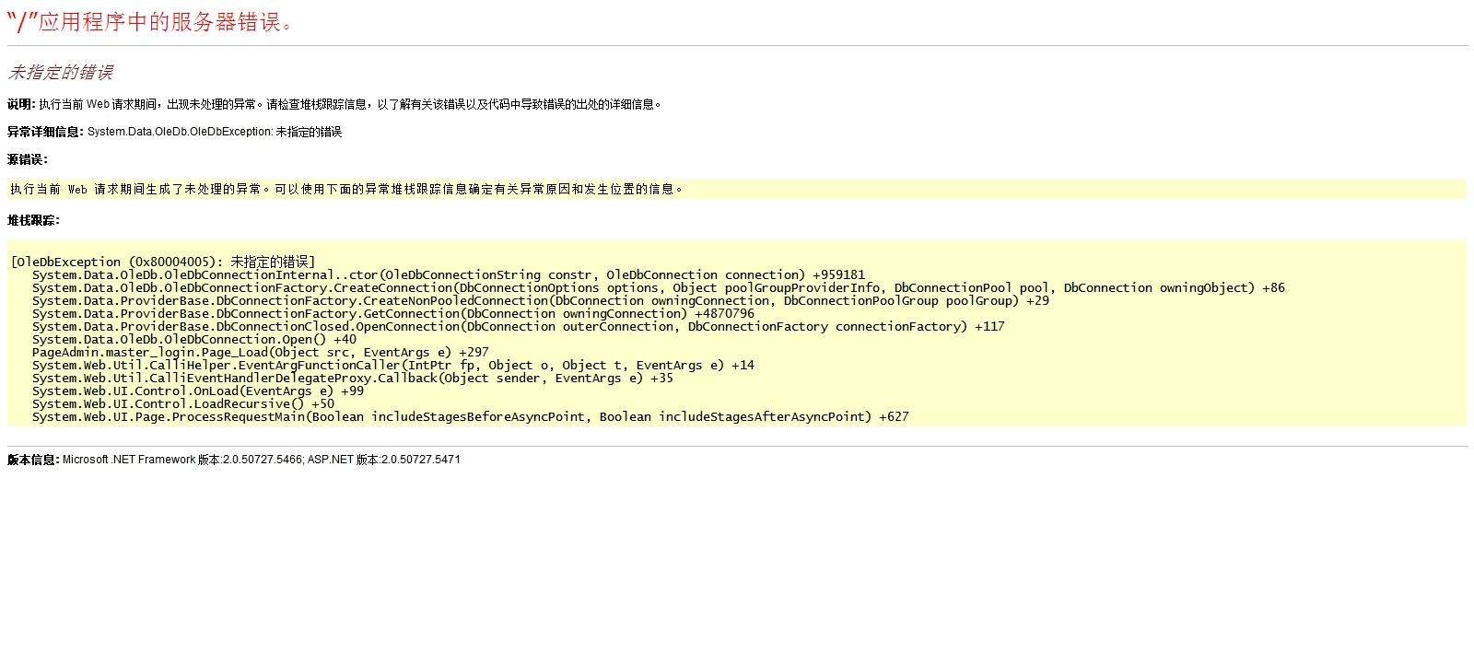The width and height of the screenshot is (1474, 653).
Task: Click the bold "异常详细信息:" label
Action: [45, 132]
